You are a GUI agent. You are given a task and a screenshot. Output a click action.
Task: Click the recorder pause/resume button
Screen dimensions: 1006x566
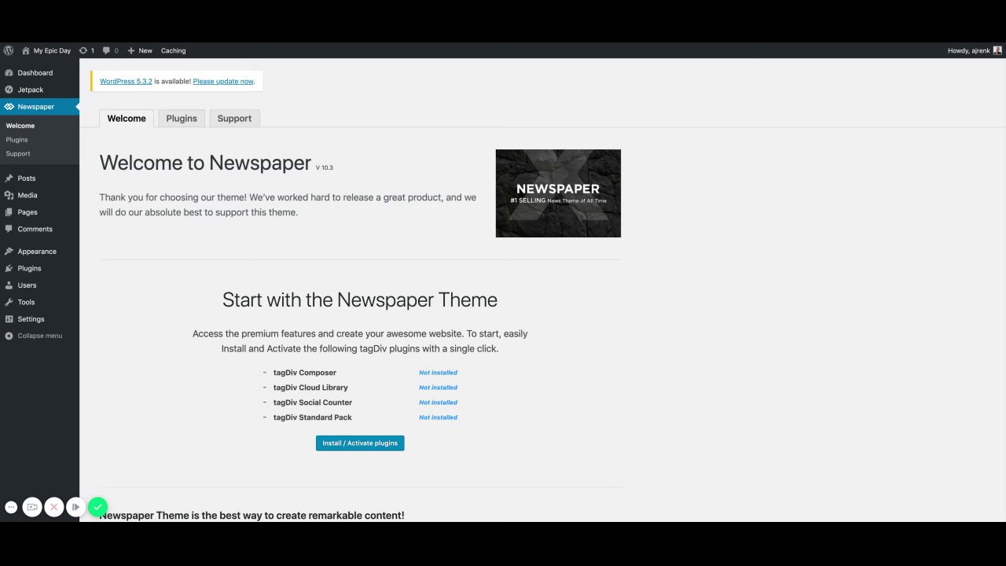coord(75,507)
